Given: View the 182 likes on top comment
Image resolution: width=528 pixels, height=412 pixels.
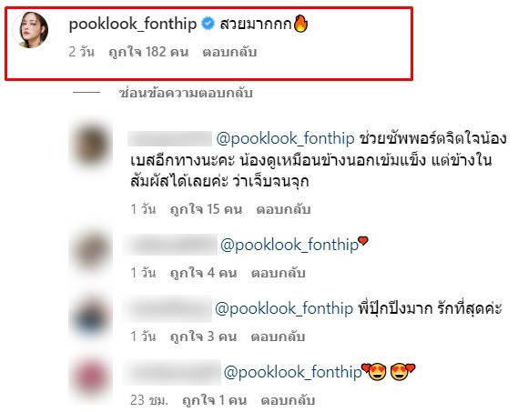Looking at the screenshot, I should point(148,52).
